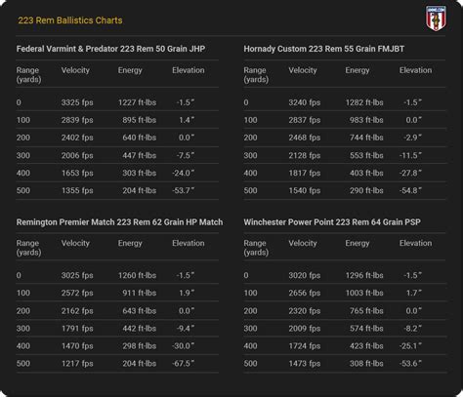Select the -27.8" elevation value

[410, 173]
